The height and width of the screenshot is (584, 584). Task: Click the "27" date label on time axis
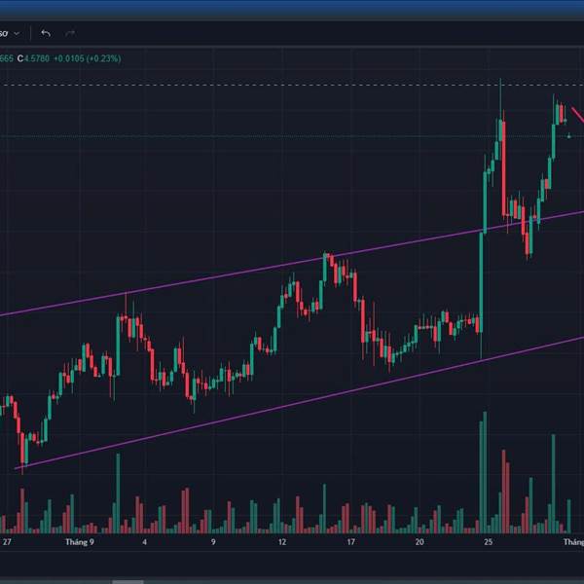click(7, 542)
